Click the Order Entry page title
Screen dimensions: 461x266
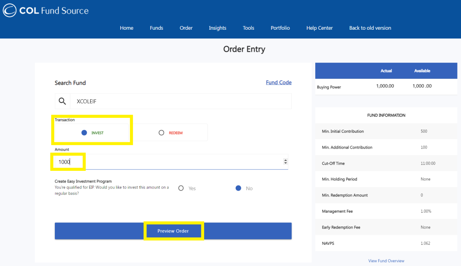(x=244, y=49)
